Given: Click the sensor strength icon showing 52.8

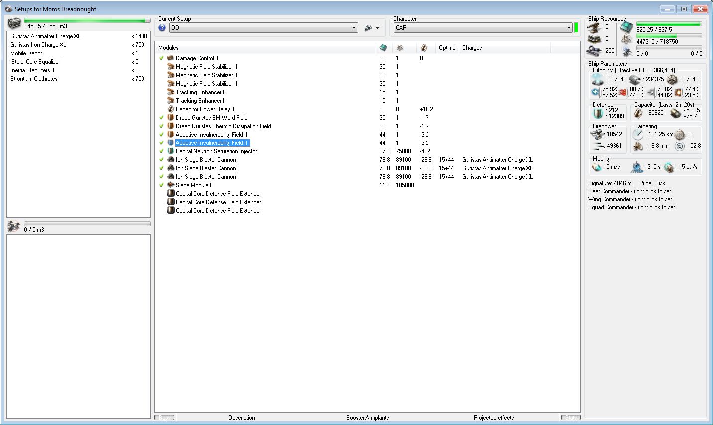Looking at the screenshot, I should [680, 146].
